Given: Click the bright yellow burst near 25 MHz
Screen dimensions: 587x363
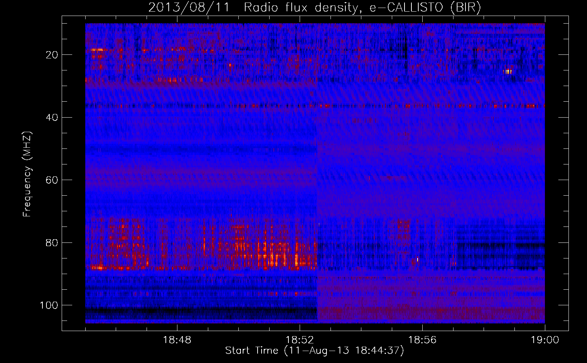Looking at the screenshot, I should (x=508, y=72).
